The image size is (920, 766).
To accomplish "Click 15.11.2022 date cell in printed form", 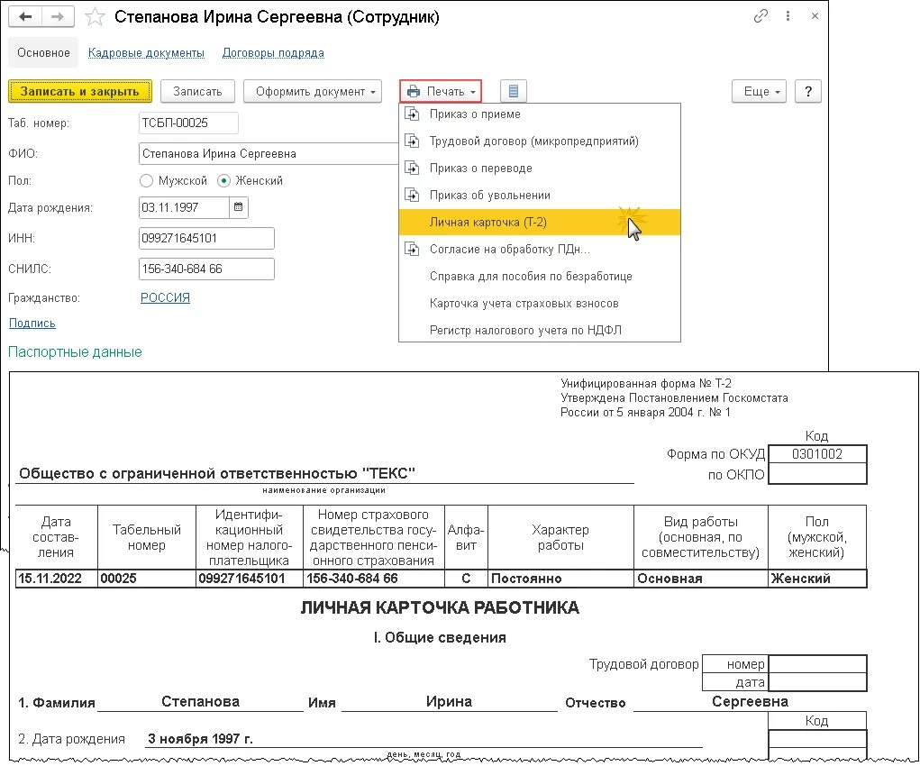I will (57, 579).
